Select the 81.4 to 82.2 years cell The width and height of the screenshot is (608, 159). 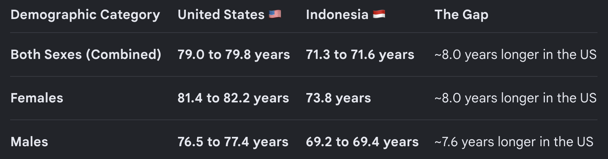[x=233, y=98]
